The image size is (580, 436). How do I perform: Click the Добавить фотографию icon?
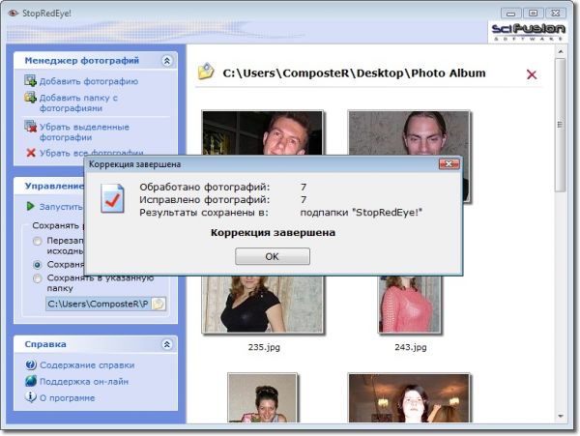pos(31,82)
